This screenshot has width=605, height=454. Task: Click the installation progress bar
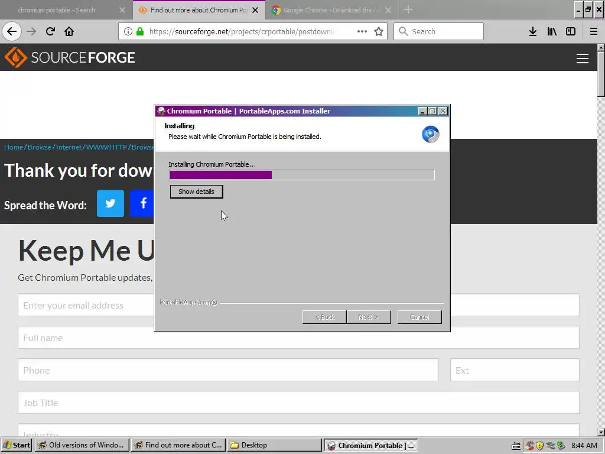pyautogui.click(x=302, y=175)
